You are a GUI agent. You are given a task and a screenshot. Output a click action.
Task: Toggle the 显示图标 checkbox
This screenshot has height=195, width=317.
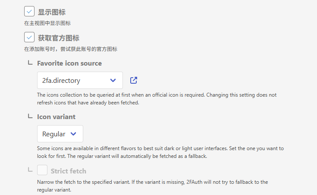29,12
